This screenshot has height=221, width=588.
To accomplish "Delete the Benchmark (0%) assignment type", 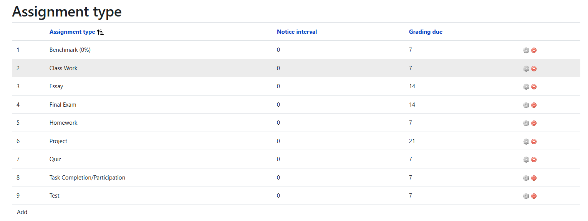I will (x=534, y=50).
